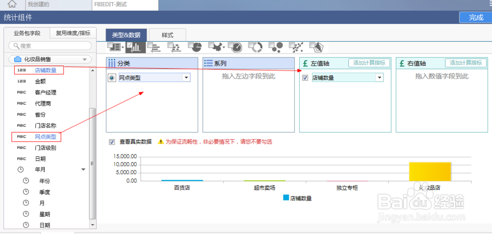Toggle the 查看真实数据 checkbox
Image resolution: width=492 pixels, height=234 pixels.
[x=112, y=142]
